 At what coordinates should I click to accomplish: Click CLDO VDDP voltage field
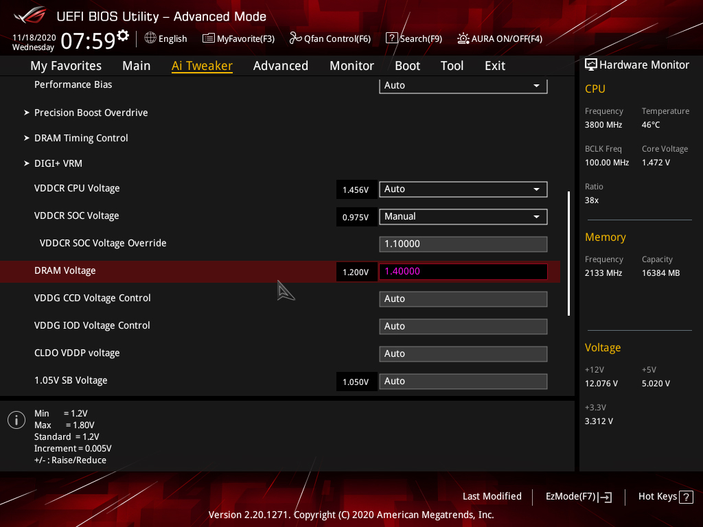click(x=463, y=354)
